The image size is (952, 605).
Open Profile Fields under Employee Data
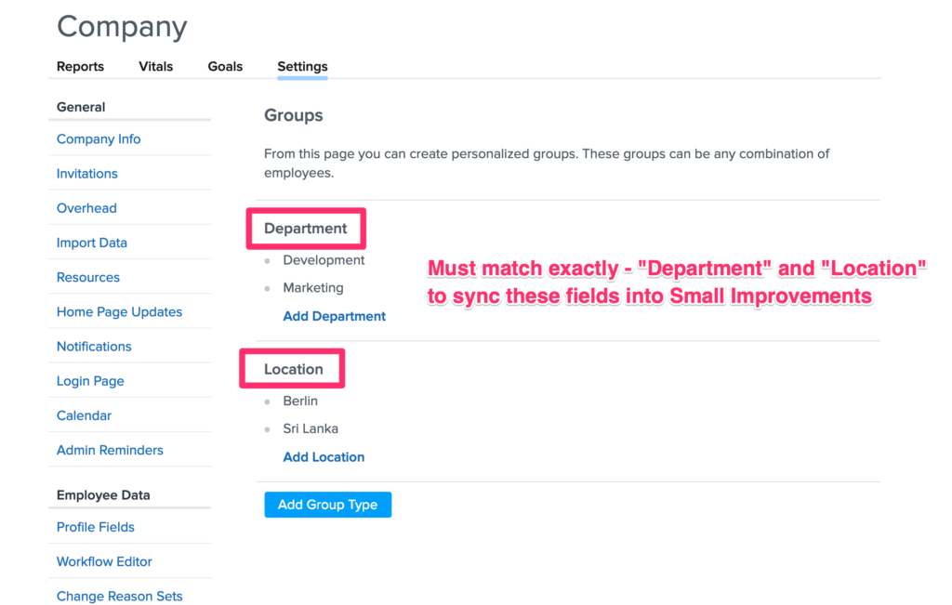pos(95,527)
